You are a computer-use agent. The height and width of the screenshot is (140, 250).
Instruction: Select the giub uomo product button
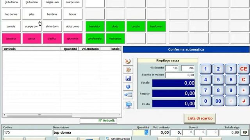[x=32, y=3]
